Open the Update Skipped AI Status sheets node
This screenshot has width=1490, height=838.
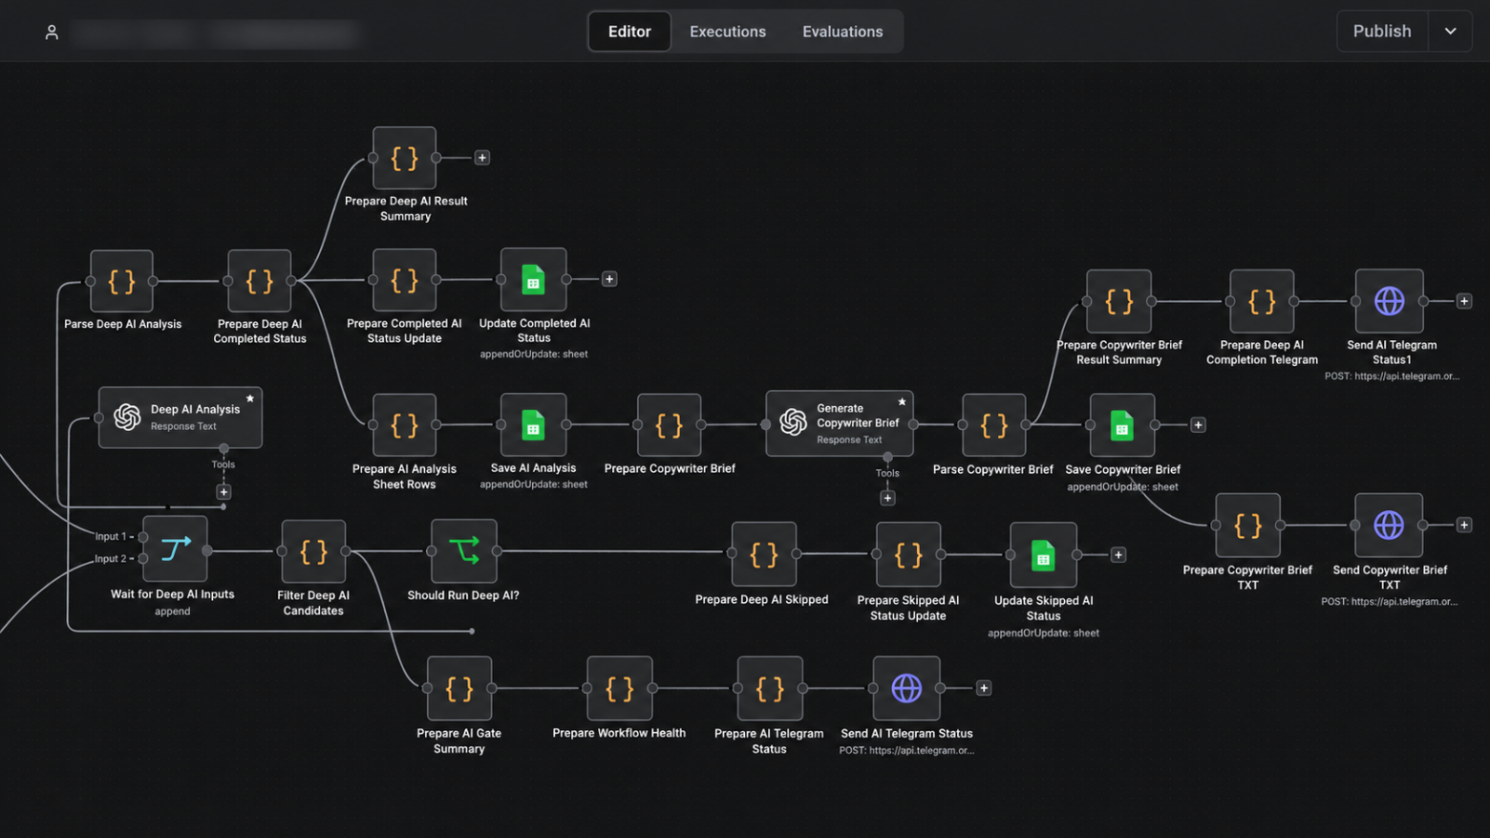1043,554
